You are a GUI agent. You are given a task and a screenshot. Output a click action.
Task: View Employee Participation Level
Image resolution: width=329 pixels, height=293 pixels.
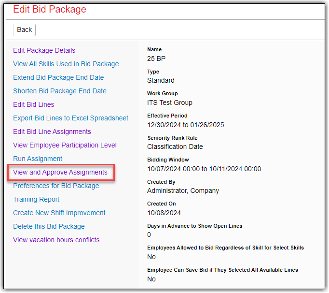[x=65, y=145]
